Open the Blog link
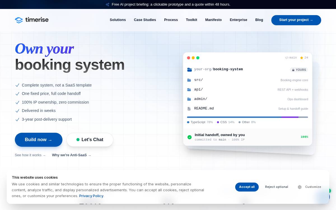This screenshot has height=210, width=336. (259, 20)
